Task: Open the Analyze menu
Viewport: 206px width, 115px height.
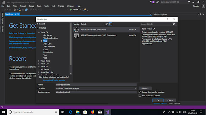Action: click(61, 6)
